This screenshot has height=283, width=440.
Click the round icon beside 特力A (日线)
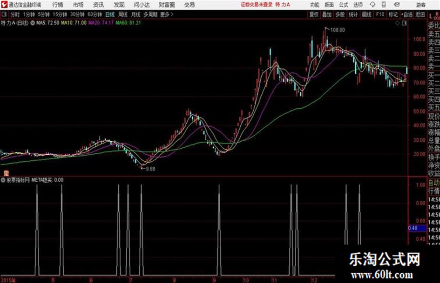tap(32, 23)
